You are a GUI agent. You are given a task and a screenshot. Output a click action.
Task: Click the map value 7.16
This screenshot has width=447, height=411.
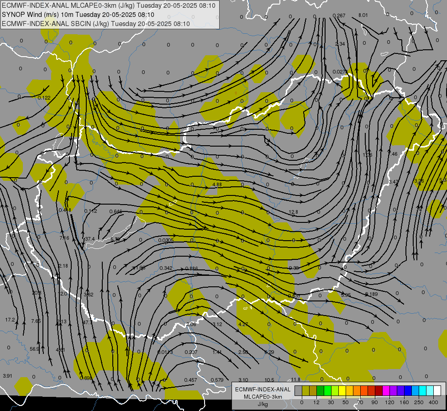[64, 238]
